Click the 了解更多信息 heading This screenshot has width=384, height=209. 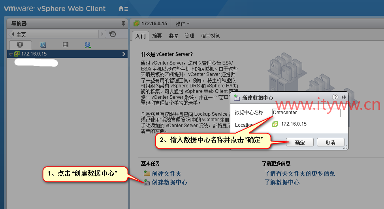click(276, 163)
